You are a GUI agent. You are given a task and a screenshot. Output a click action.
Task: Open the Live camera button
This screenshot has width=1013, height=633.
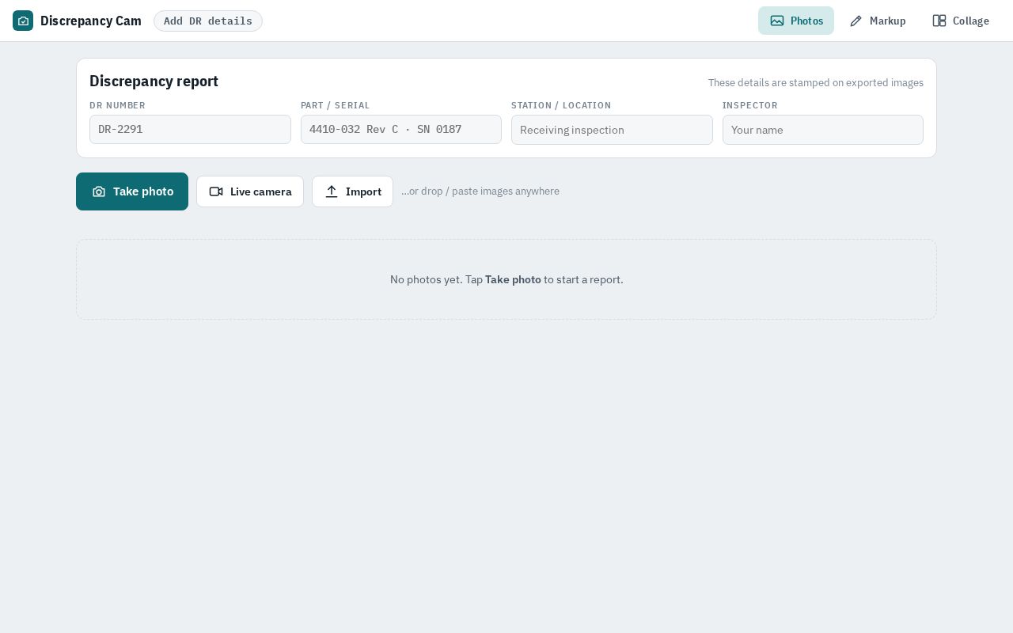(250, 191)
